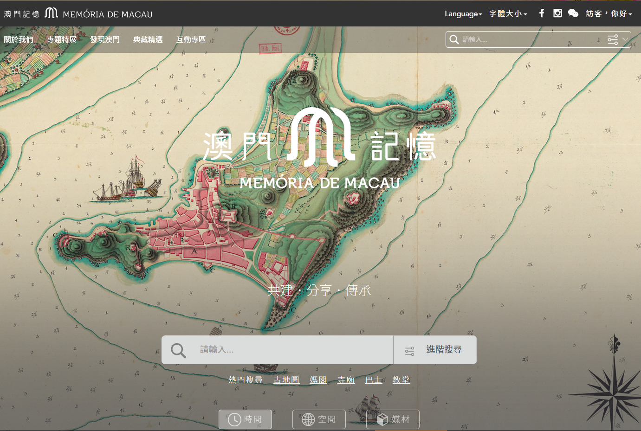
Task: Click the magnifier icon in main search bar
Action: 178,350
